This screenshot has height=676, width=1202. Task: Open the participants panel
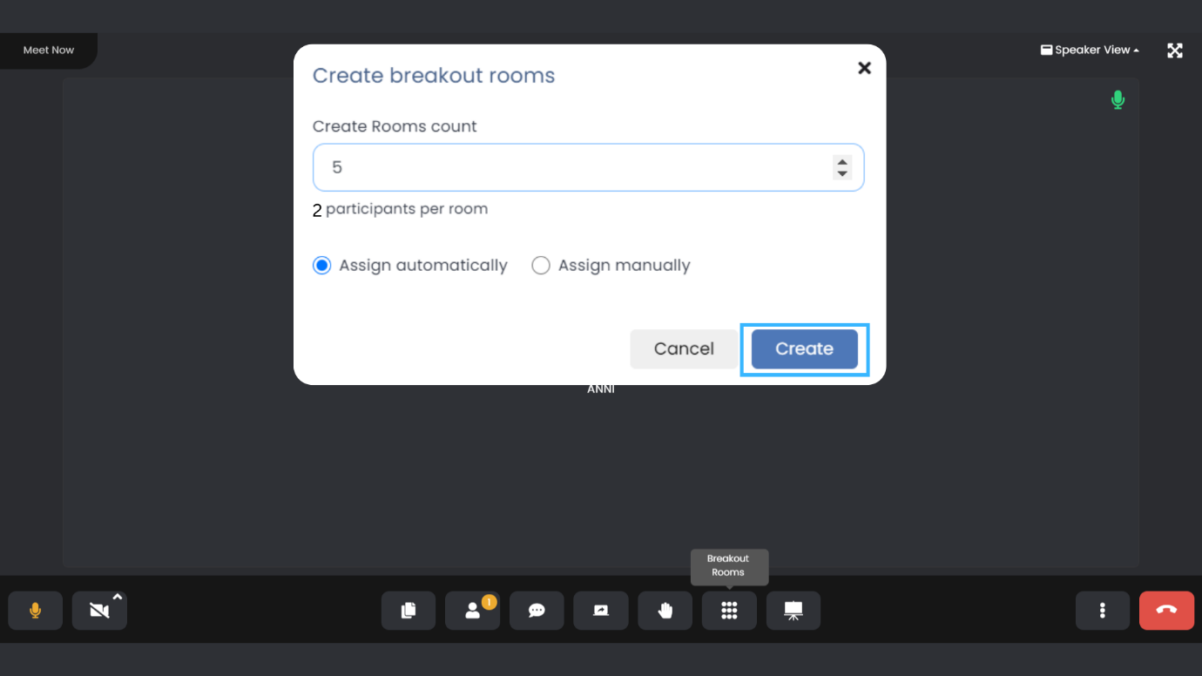472,611
